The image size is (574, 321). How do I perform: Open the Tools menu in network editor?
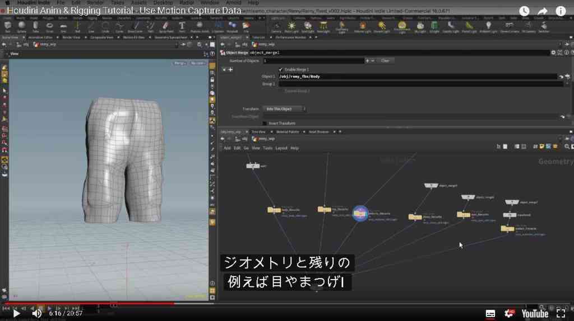[x=267, y=148]
